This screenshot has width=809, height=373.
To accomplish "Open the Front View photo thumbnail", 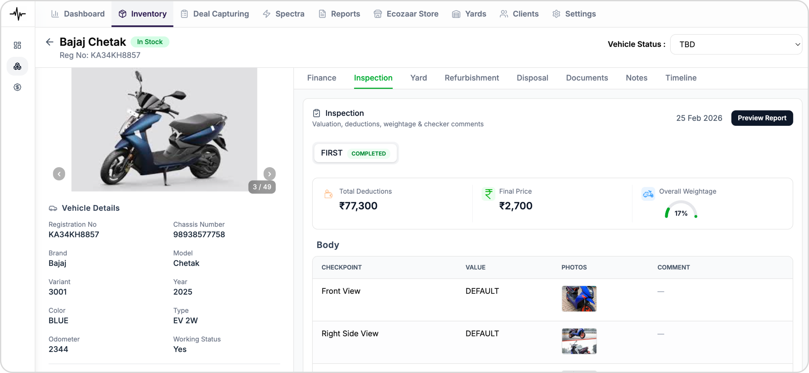I will click(579, 298).
